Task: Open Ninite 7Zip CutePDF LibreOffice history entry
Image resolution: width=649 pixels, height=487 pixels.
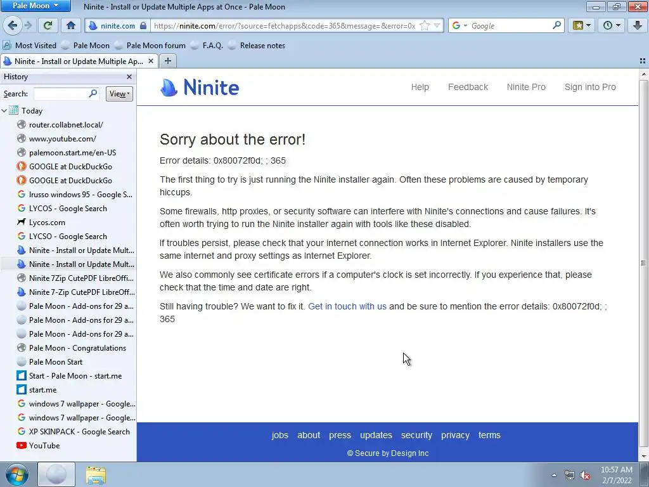Action: [x=81, y=278]
